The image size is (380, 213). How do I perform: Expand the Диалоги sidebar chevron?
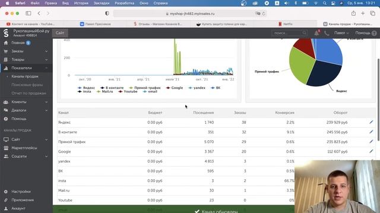point(46,111)
